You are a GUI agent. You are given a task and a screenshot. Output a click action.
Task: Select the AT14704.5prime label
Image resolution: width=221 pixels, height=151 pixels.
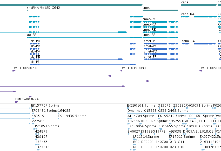(x=141, y=116)
